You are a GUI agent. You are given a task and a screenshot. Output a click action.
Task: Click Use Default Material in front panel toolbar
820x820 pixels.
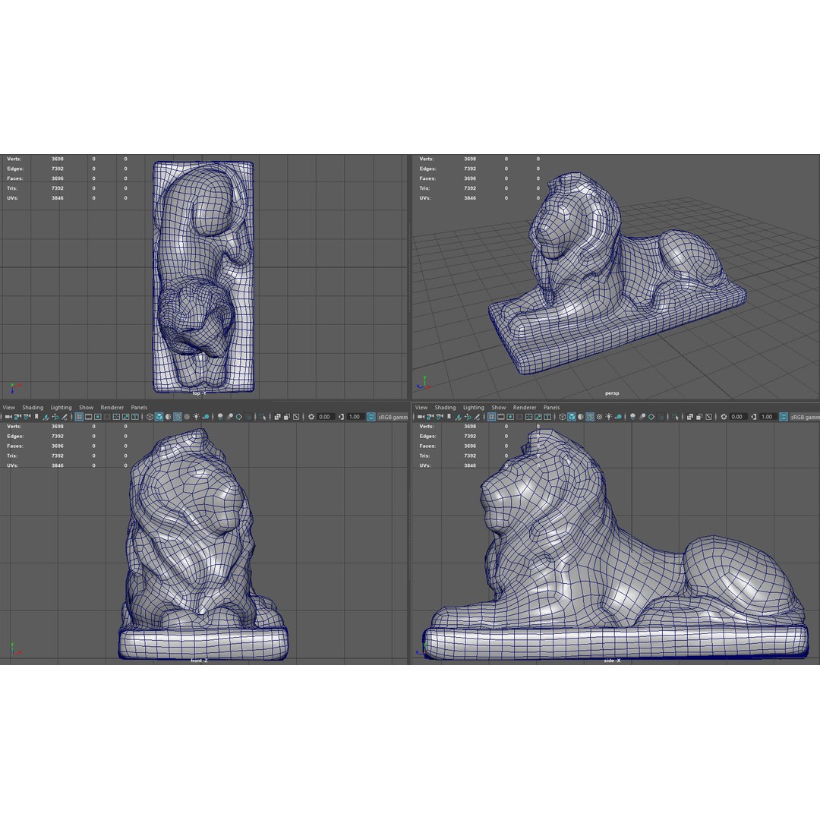(169, 417)
